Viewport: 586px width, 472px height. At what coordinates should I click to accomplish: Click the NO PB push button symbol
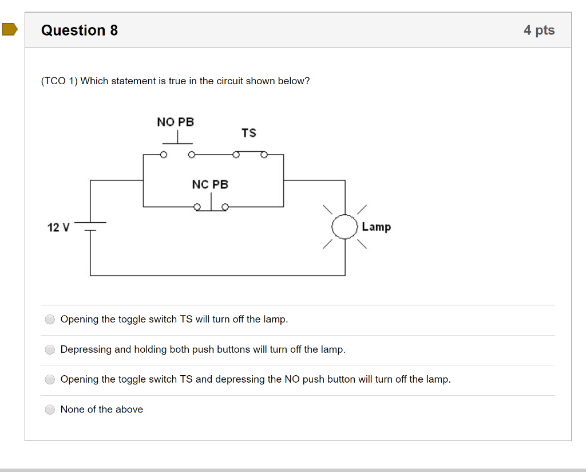coord(177,145)
